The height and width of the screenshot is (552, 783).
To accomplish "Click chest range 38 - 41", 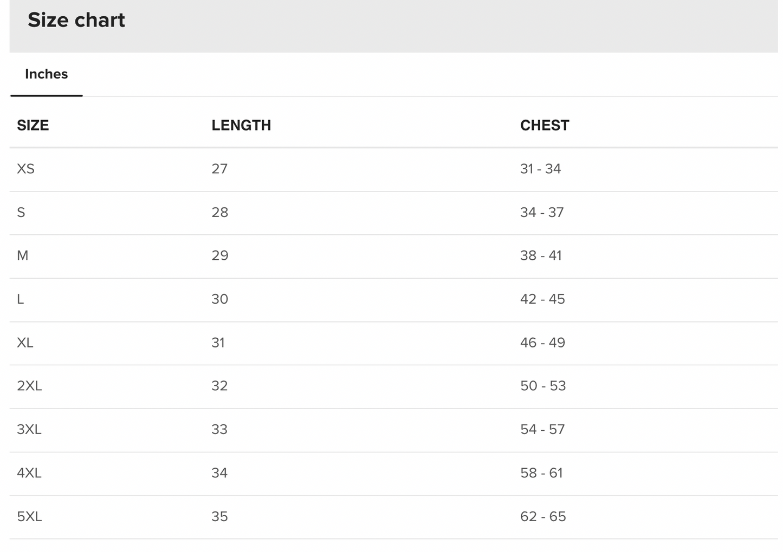I will click(541, 255).
